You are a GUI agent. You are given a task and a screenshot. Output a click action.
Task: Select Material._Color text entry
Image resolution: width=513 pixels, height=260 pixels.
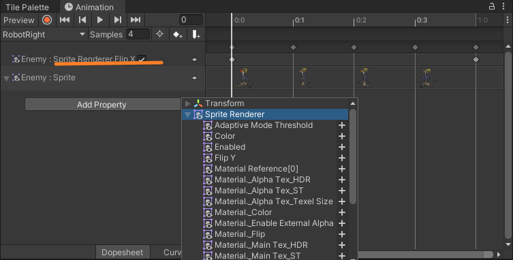pos(243,212)
